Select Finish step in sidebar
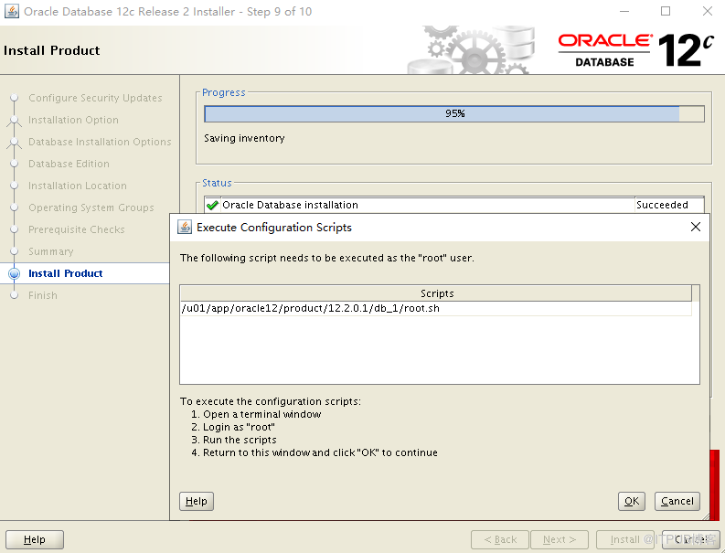The width and height of the screenshot is (725, 553). pos(43,295)
